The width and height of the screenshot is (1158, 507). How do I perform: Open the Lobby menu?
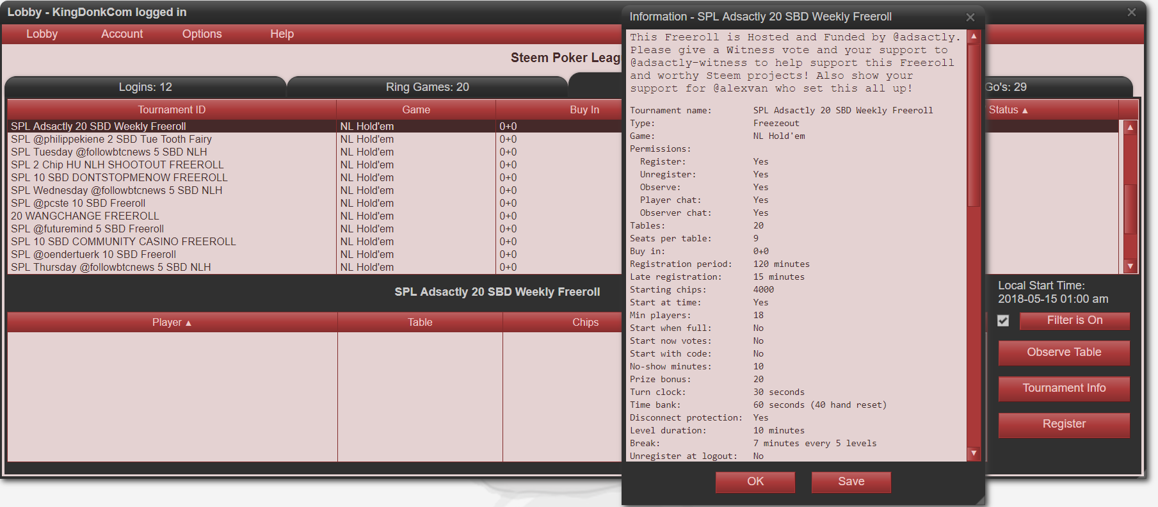[42, 34]
